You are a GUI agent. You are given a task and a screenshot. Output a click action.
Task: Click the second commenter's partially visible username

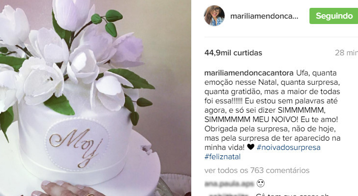229,195
